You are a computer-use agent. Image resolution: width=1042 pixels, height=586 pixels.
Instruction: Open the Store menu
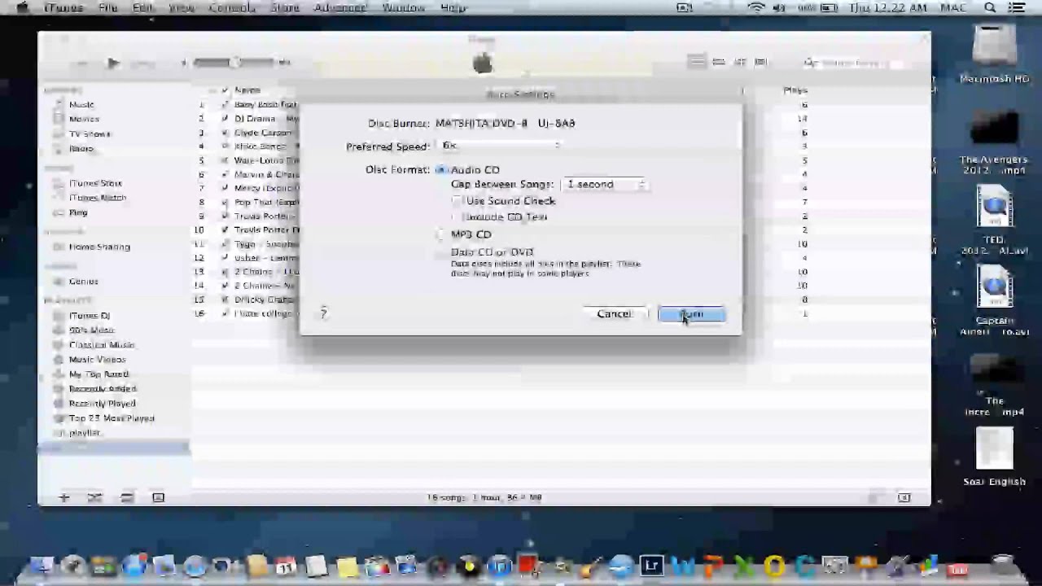click(284, 8)
